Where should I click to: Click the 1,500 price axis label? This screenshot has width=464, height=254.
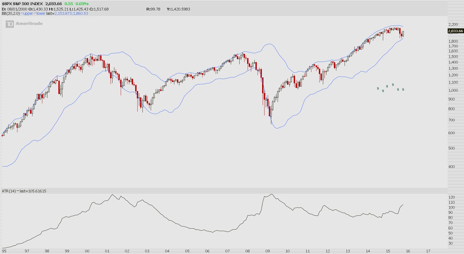coord(453,57)
